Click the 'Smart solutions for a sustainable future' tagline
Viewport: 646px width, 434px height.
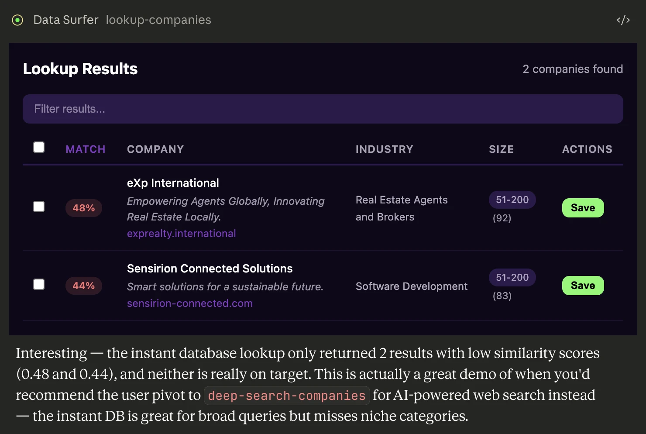[225, 287]
